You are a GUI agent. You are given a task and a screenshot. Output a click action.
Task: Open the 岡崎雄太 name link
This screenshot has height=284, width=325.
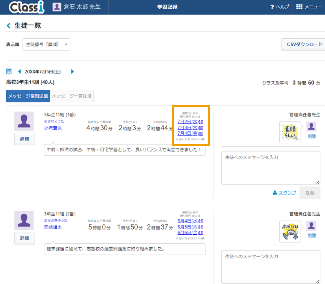coord(53,227)
